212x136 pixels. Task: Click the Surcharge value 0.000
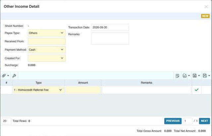(32, 65)
